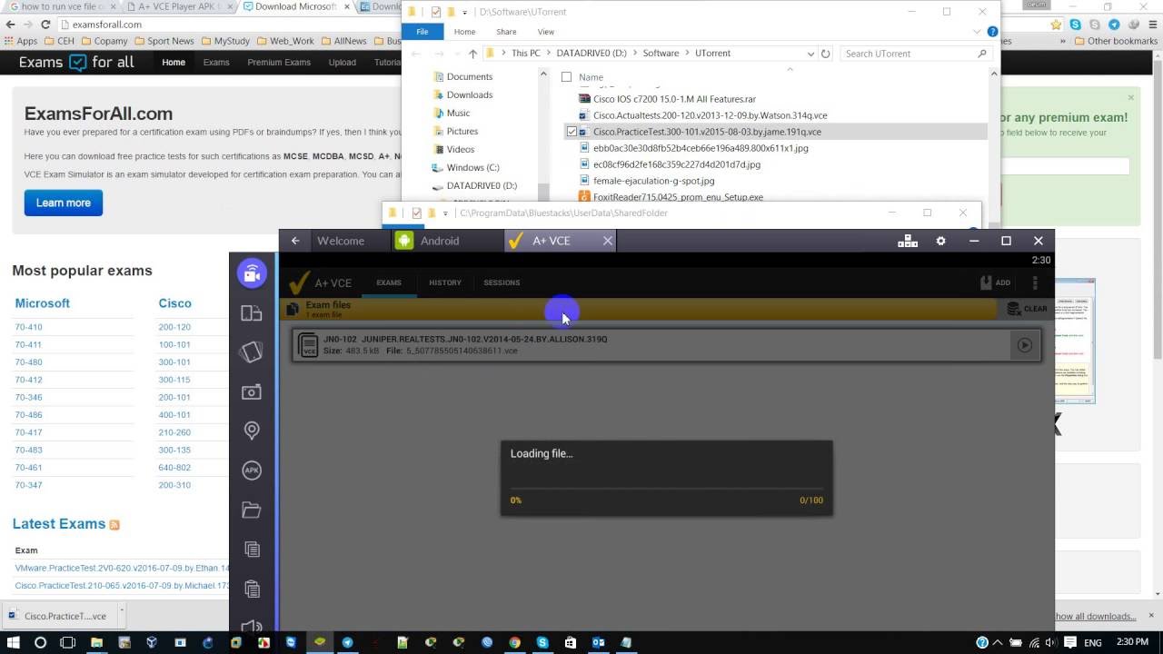Select Windows (C:) drive in navigation pane

click(472, 167)
